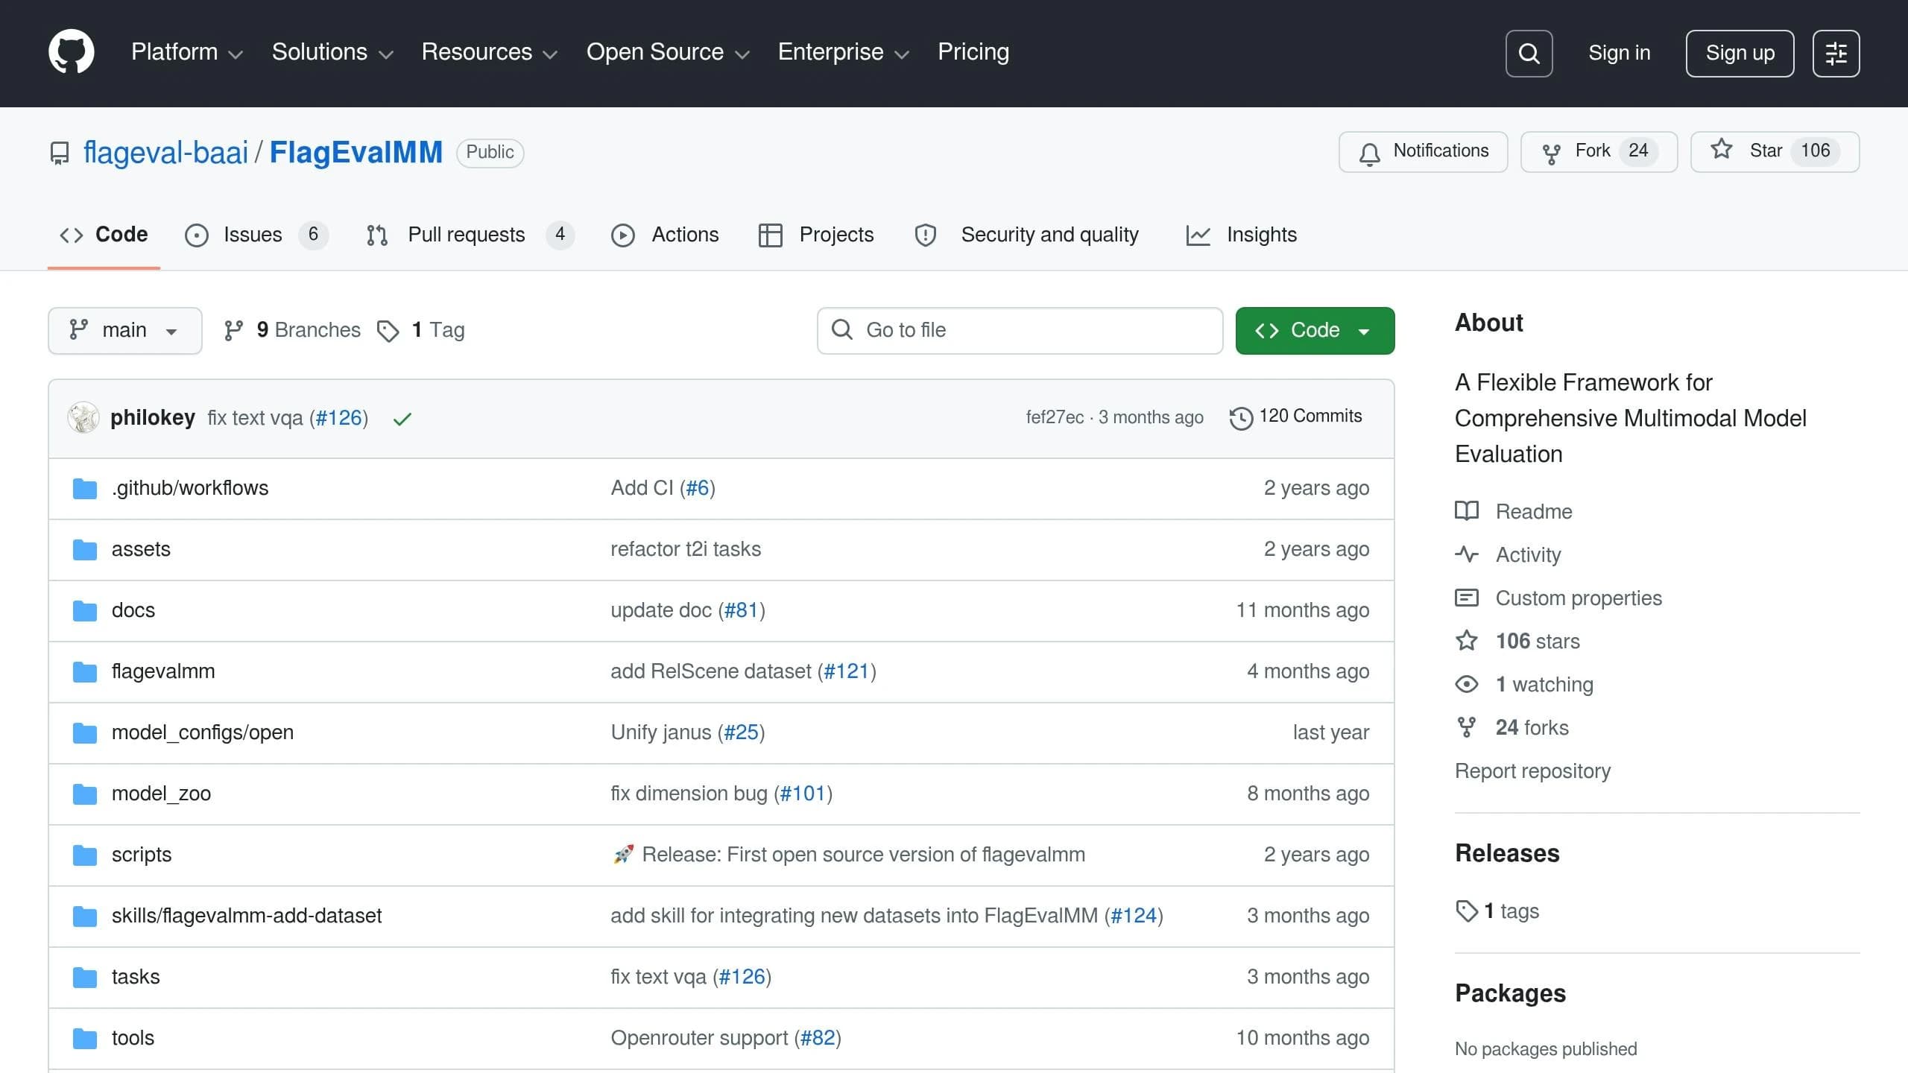
Task: Click the model_zoo folder icon
Action: point(85,794)
